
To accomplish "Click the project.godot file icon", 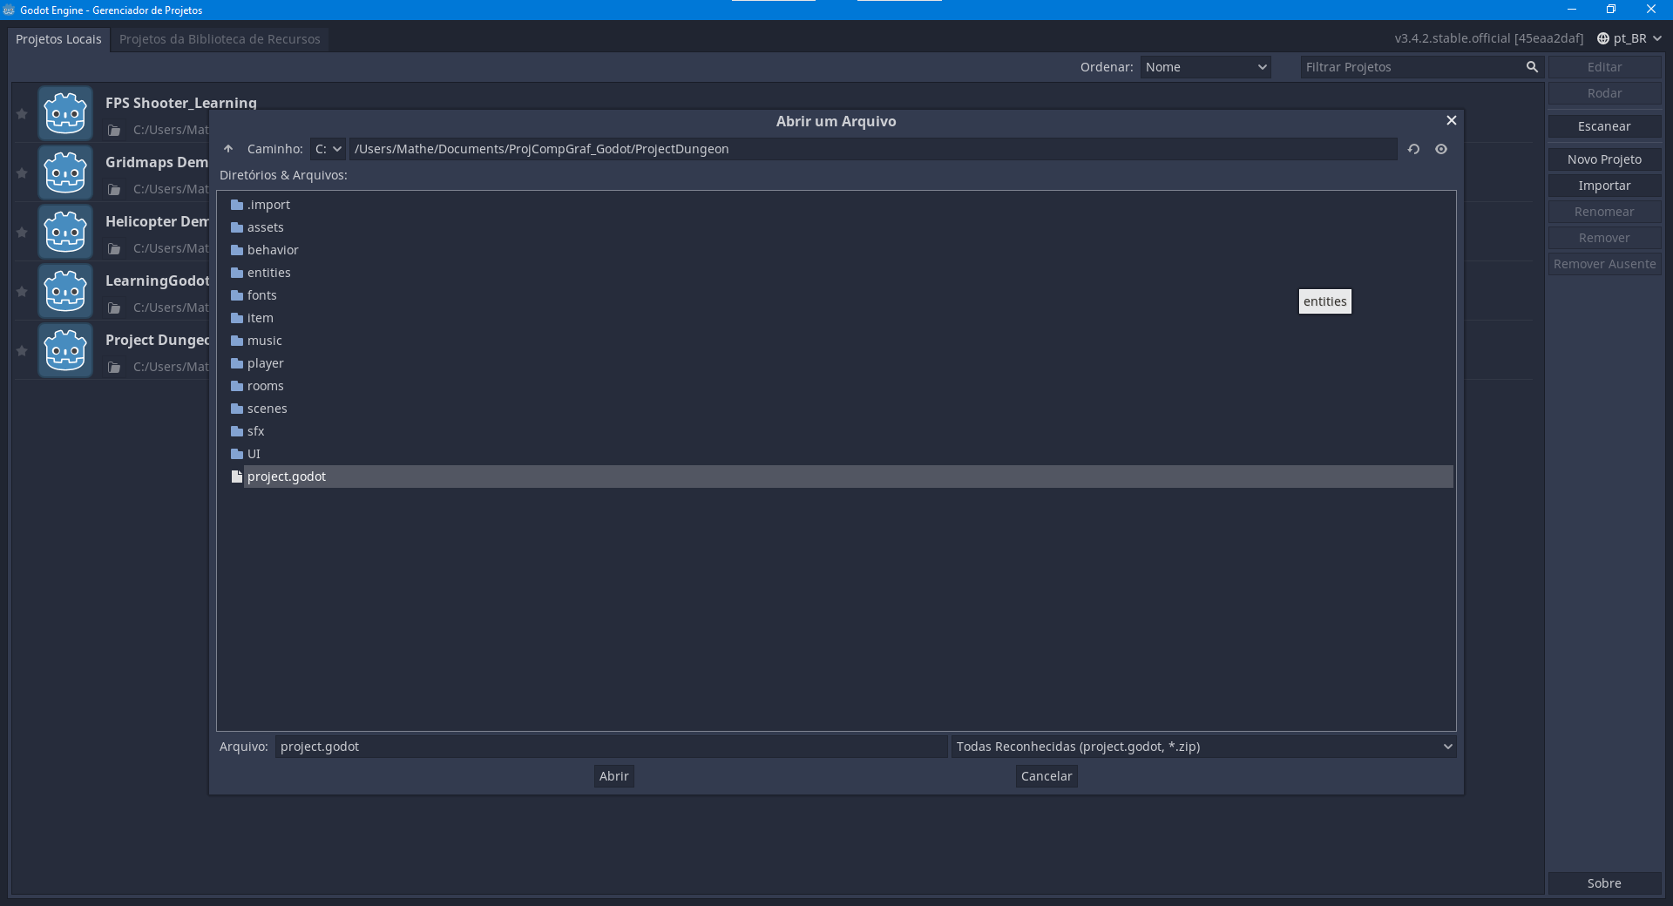I will point(236,477).
